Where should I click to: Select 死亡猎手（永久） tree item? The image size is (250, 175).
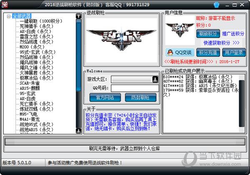(37, 104)
